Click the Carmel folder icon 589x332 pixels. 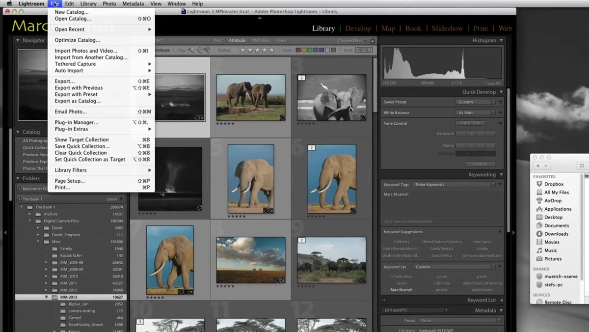point(63,318)
